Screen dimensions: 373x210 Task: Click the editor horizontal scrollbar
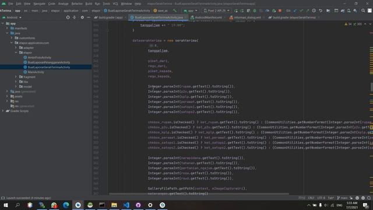point(199,194)
